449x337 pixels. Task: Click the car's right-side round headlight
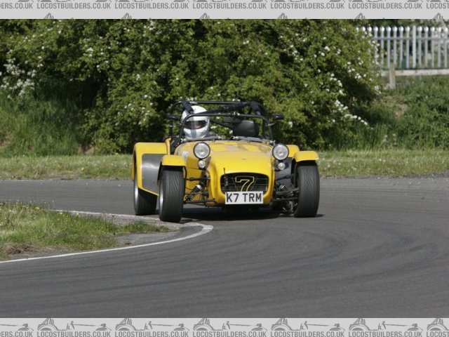280,152
